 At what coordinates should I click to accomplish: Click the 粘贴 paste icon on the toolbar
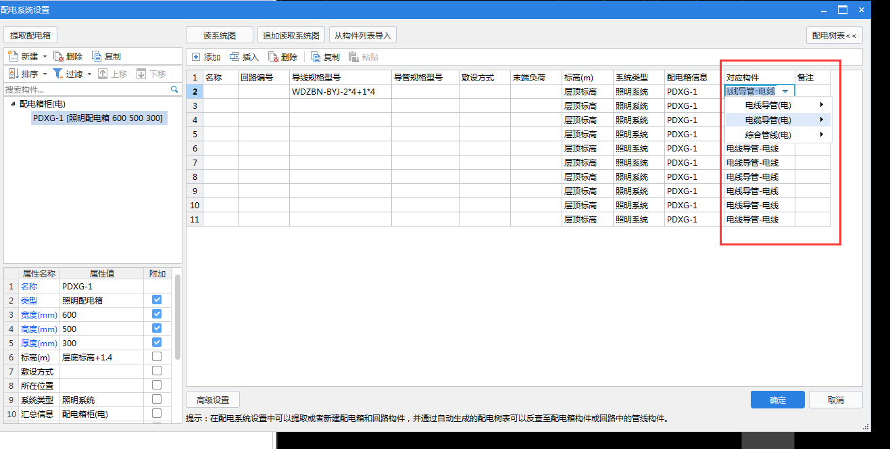click(352, 57)
